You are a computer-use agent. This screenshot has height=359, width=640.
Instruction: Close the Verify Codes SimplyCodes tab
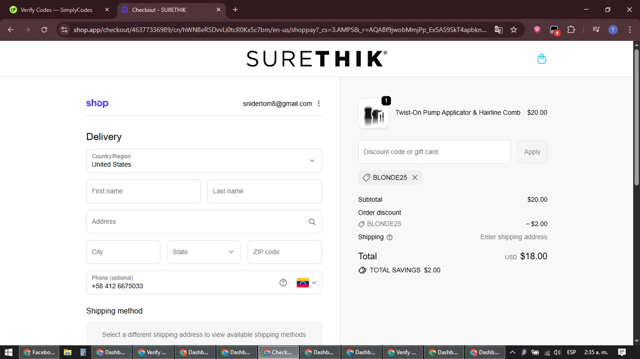(107, 10)
